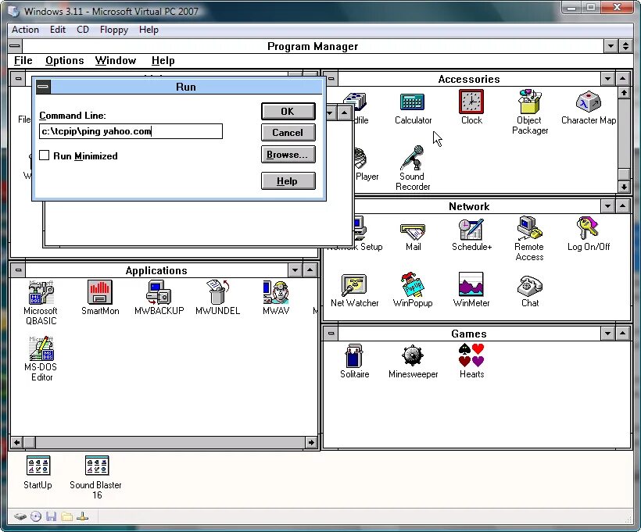Open the Program Manager control-menu box

click(x=15, y=46)
